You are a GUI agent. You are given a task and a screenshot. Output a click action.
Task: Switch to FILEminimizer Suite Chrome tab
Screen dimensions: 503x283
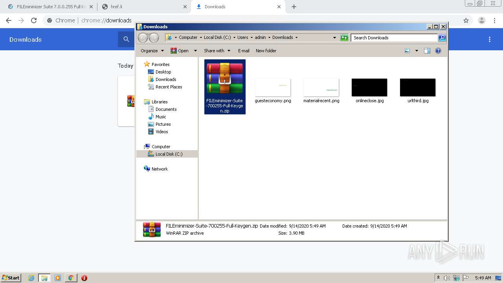point(51,7)
